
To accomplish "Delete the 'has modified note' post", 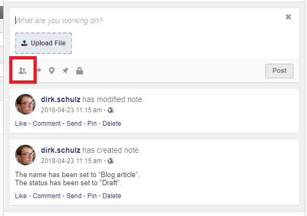I will pos(112,124).
